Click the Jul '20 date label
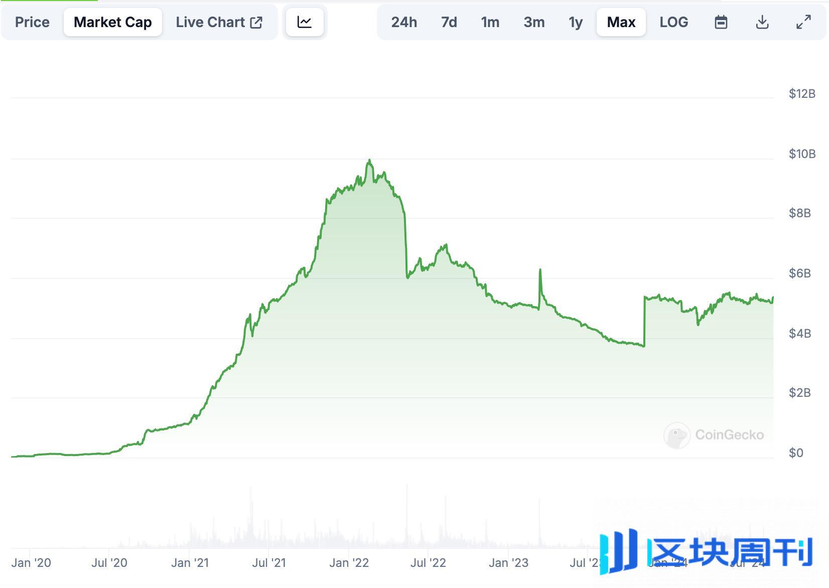Image resolution: width=829 pixels, height=588 pixels. click(109, 563)
